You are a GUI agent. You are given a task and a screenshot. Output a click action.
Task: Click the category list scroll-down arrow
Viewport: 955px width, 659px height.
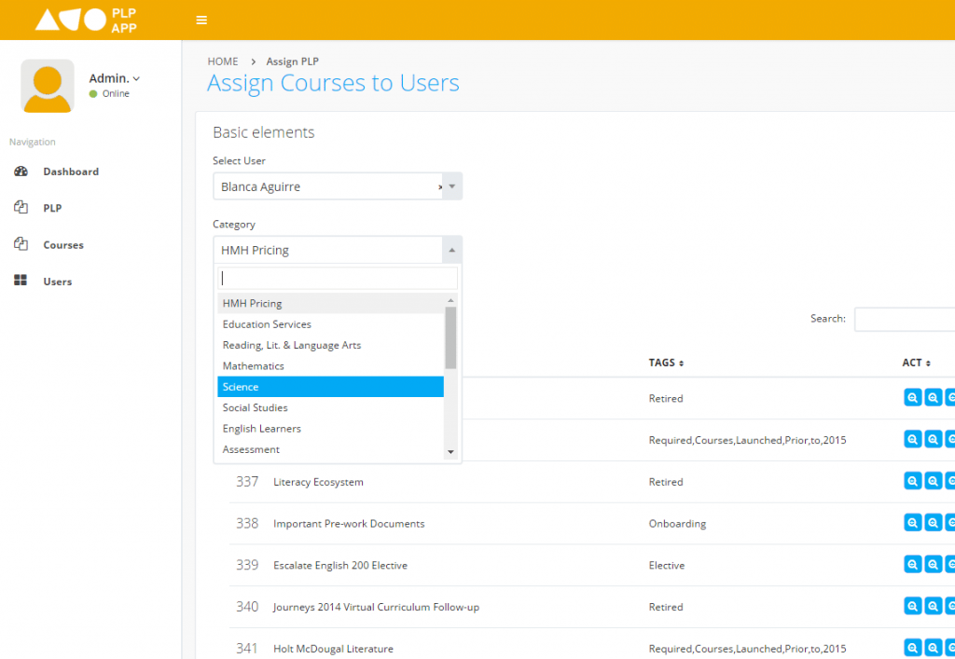450,451
